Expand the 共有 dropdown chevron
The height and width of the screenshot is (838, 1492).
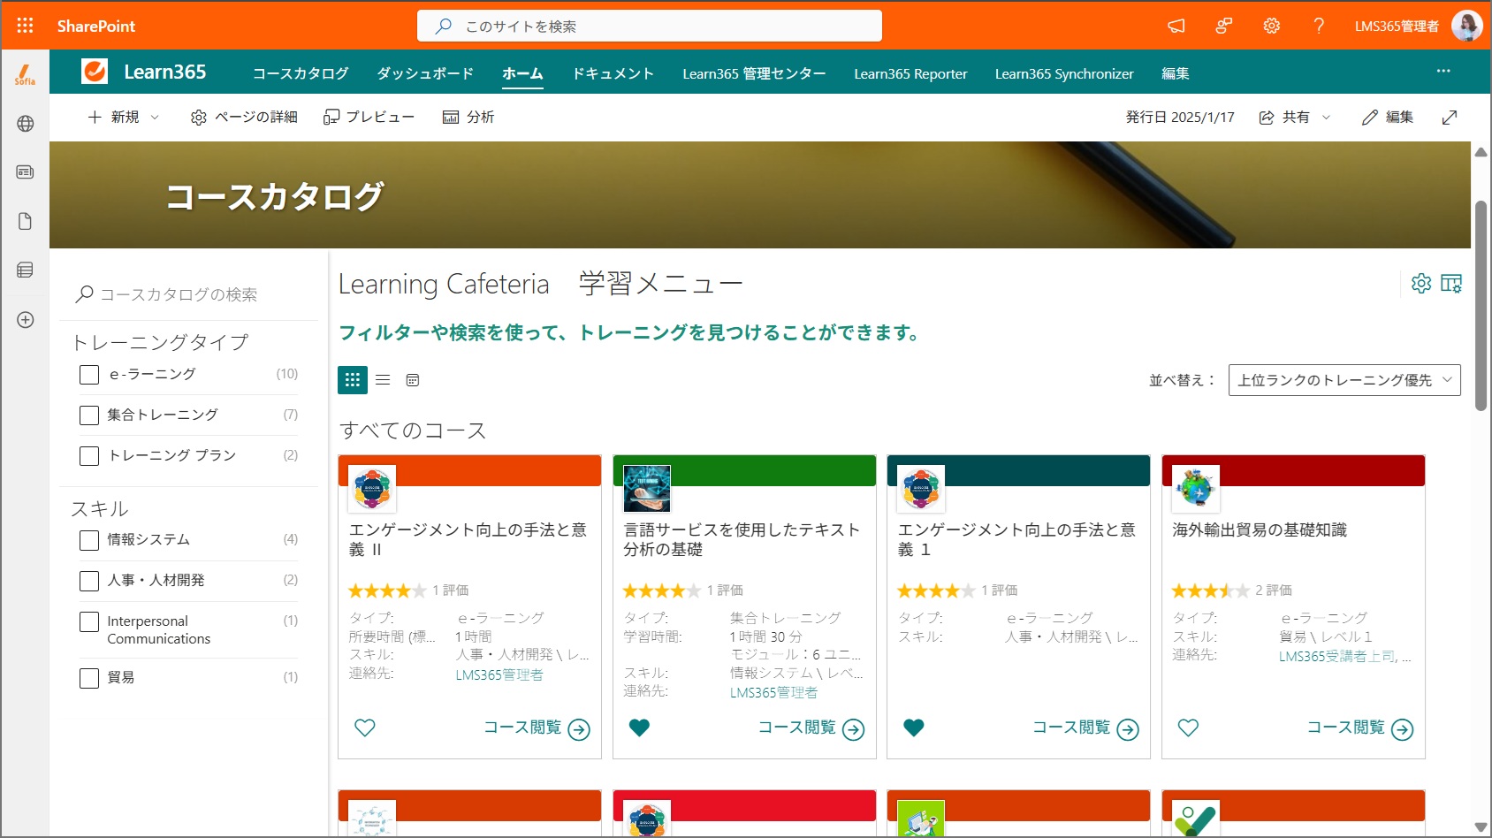(1326, 118)
